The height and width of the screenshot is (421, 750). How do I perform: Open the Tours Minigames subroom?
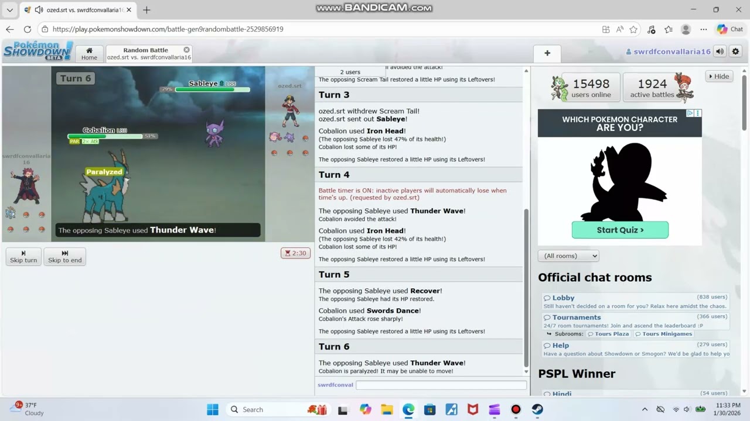(x=663, y=334)
